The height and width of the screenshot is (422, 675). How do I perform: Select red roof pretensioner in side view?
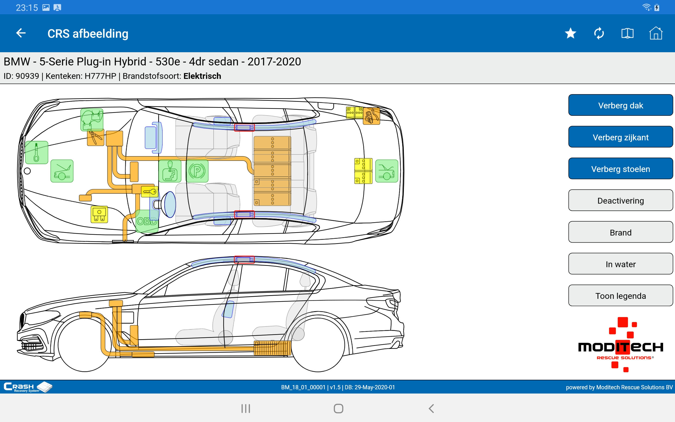[244, 260]
